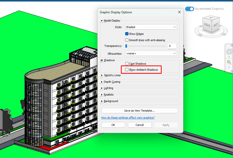This screenshot has height=158, width=233.
Task: Open the Style dropdown showing Shaded
Action: pyautogui.click(x=151, y=27)
